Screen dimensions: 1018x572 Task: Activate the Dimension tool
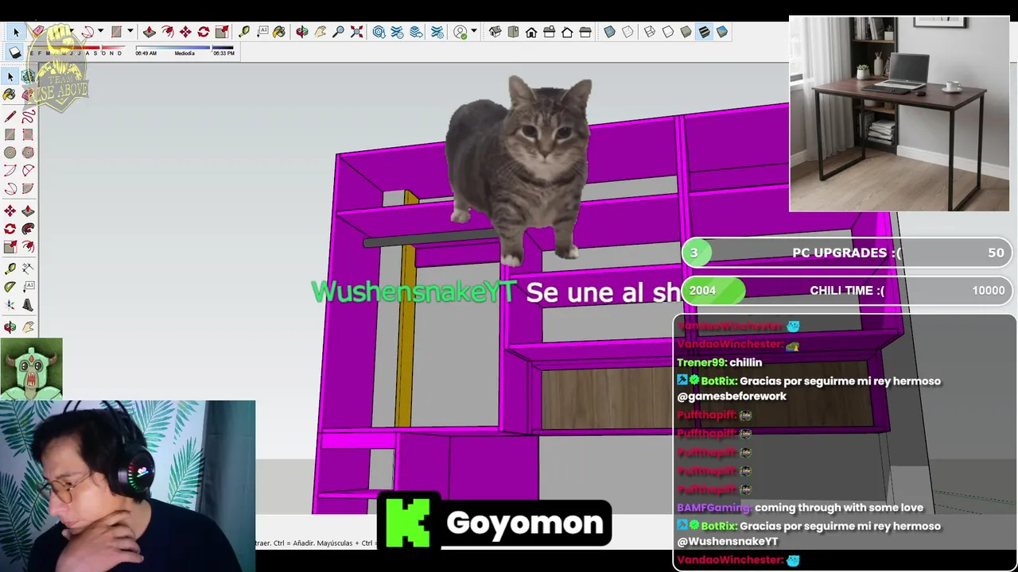click(x=28, y=268)
